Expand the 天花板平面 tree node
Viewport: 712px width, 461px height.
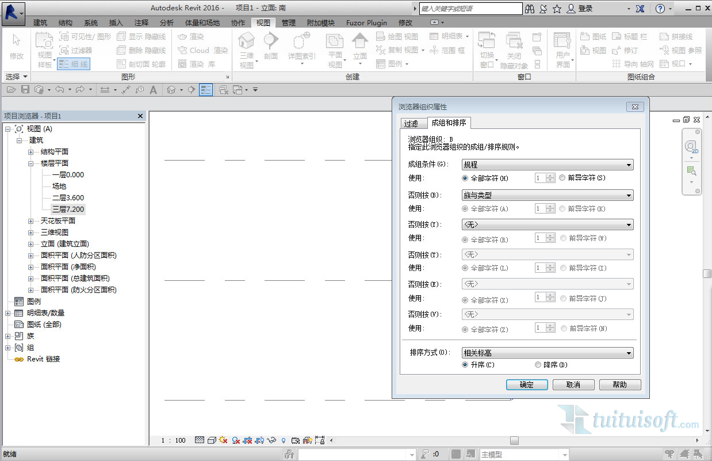click(30, 221)
